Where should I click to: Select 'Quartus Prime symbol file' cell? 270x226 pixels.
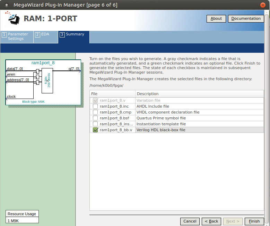[x=199, y=118]
